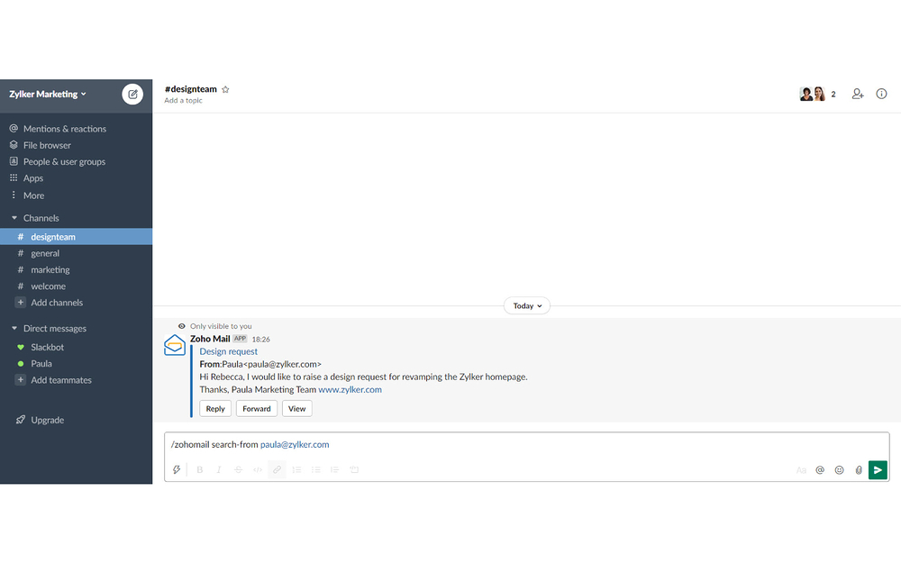
Task: Click paula@zylker.com in the composer
Action: click(x=295, y=445)
